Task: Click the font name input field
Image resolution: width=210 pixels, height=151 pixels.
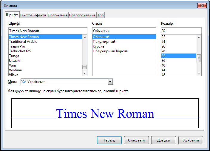Action: coord(48,31)
